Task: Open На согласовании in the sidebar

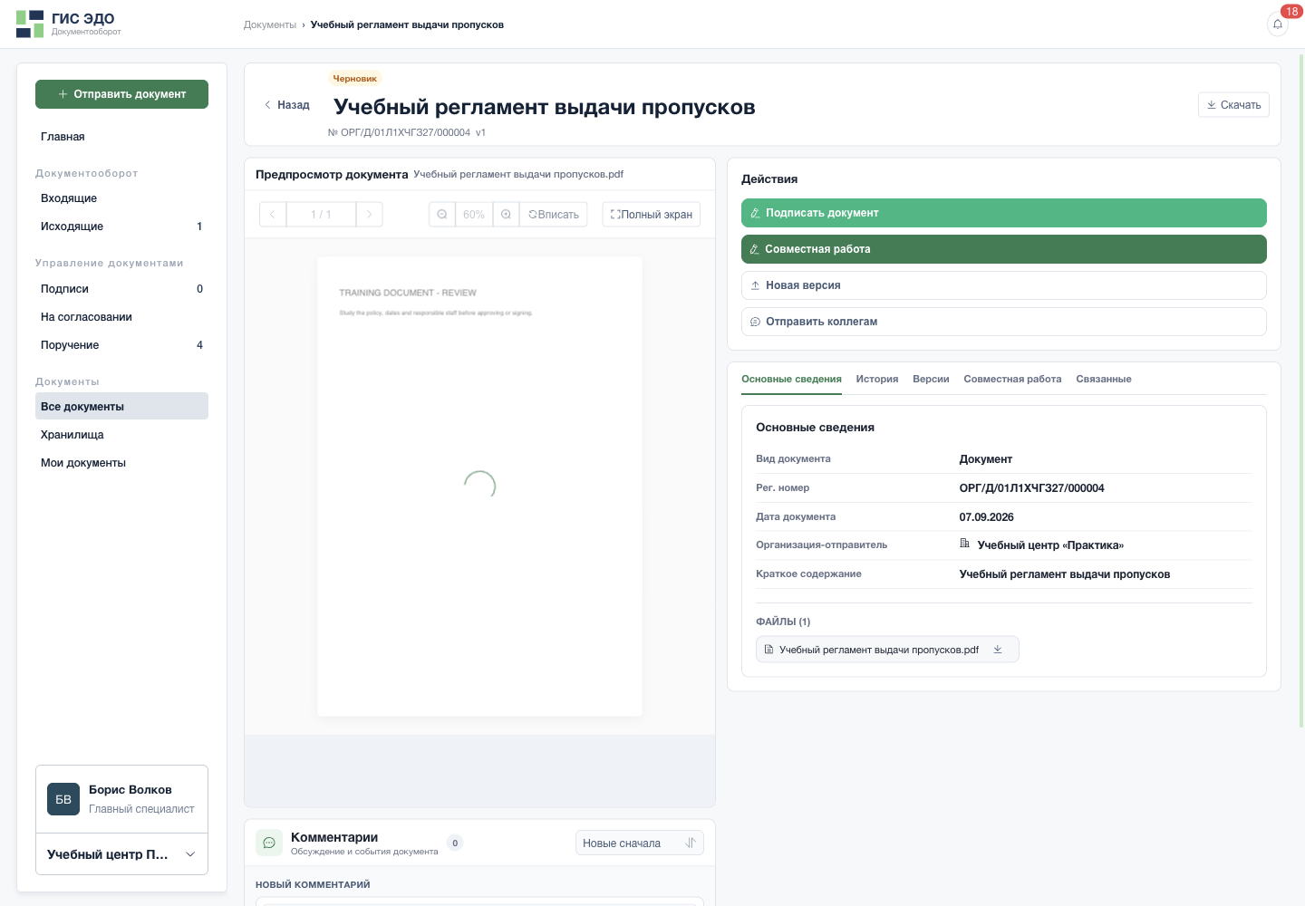Action: pos(121,317)
